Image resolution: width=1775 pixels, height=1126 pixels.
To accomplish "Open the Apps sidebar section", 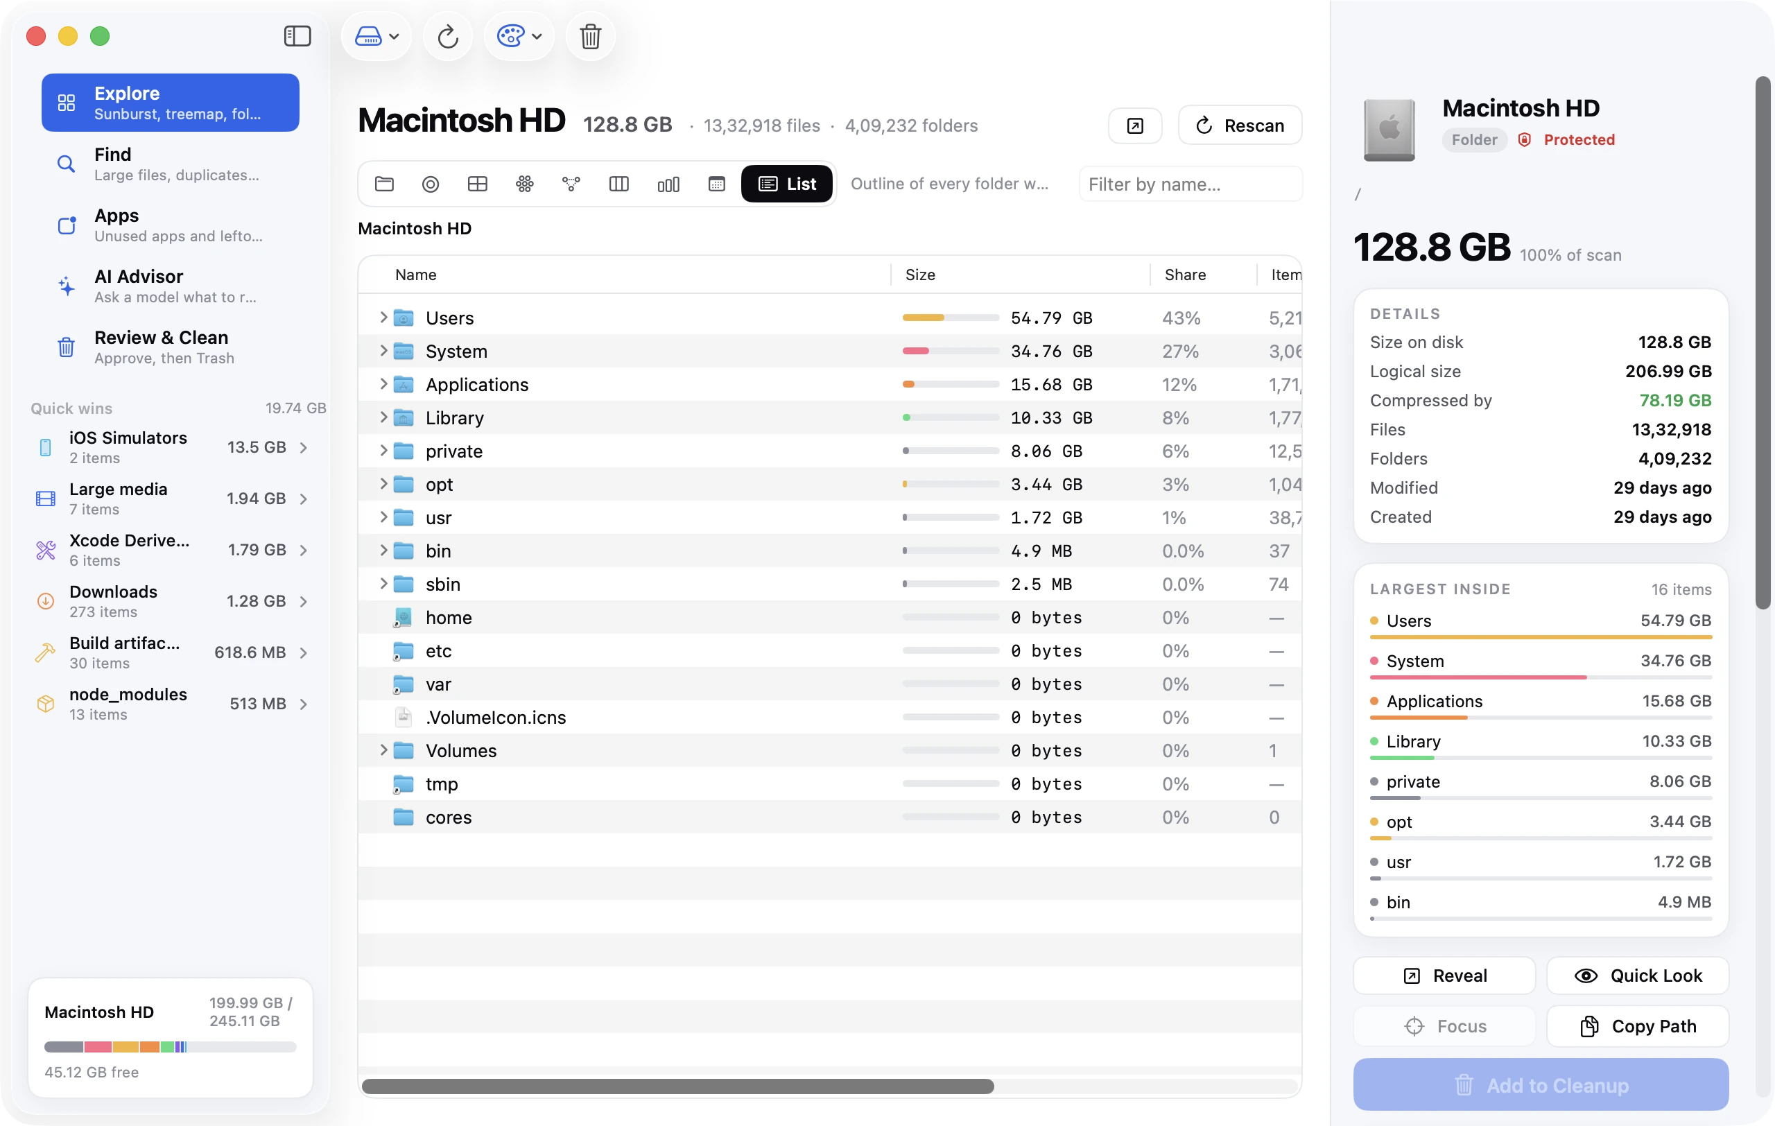I will pos(171,225).
